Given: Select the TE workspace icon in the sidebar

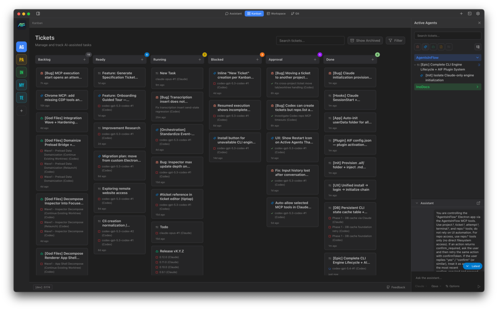Looking at the screenshot, I should pos(21,97).
